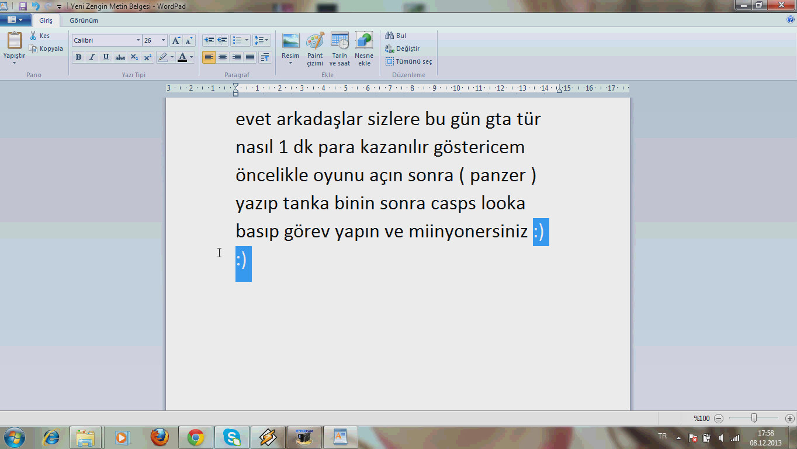The image size is (797, 449).
Task: Click the grow font size icon
Action: [176, 40]
